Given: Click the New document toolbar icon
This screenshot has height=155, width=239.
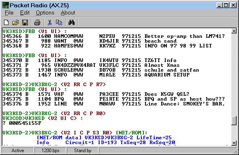Looking at the screenshot, I should pyautogui.click(x=6, y=23).
